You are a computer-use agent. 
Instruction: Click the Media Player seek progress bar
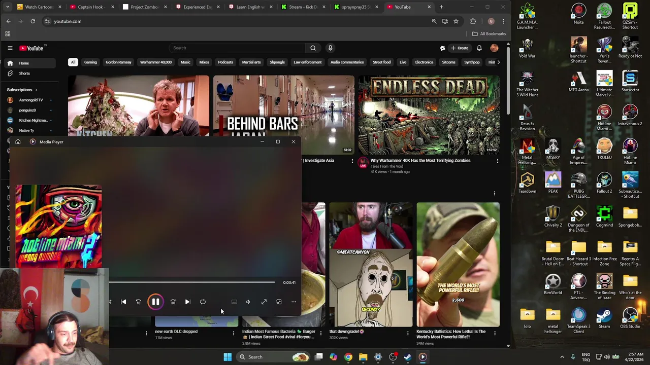tap(192, 282)
